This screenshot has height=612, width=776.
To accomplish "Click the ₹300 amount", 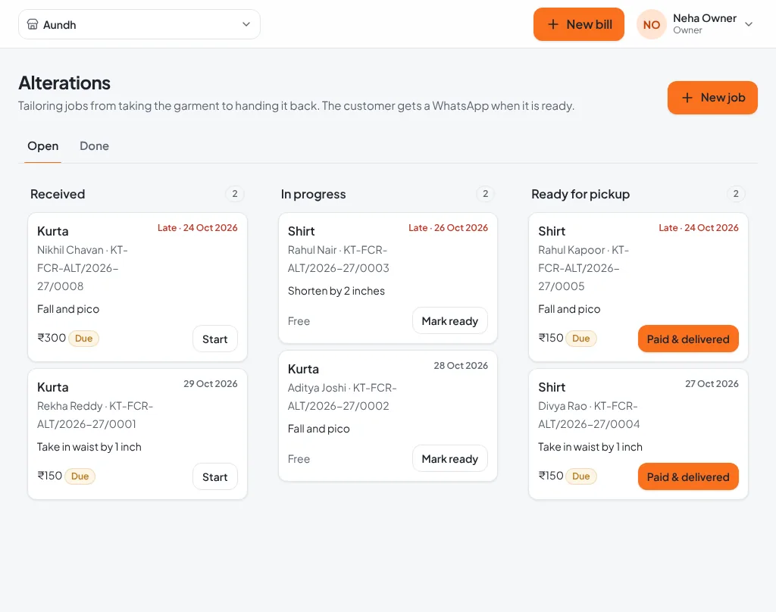I will pos(52,338).
